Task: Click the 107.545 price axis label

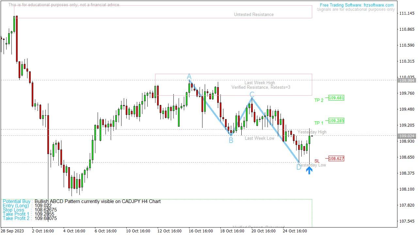Action: [407, 221]
